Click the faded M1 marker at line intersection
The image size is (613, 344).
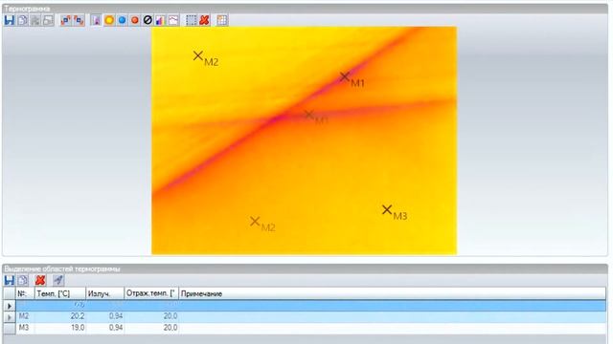308,115
